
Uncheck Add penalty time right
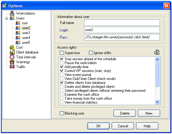point(62,67)
